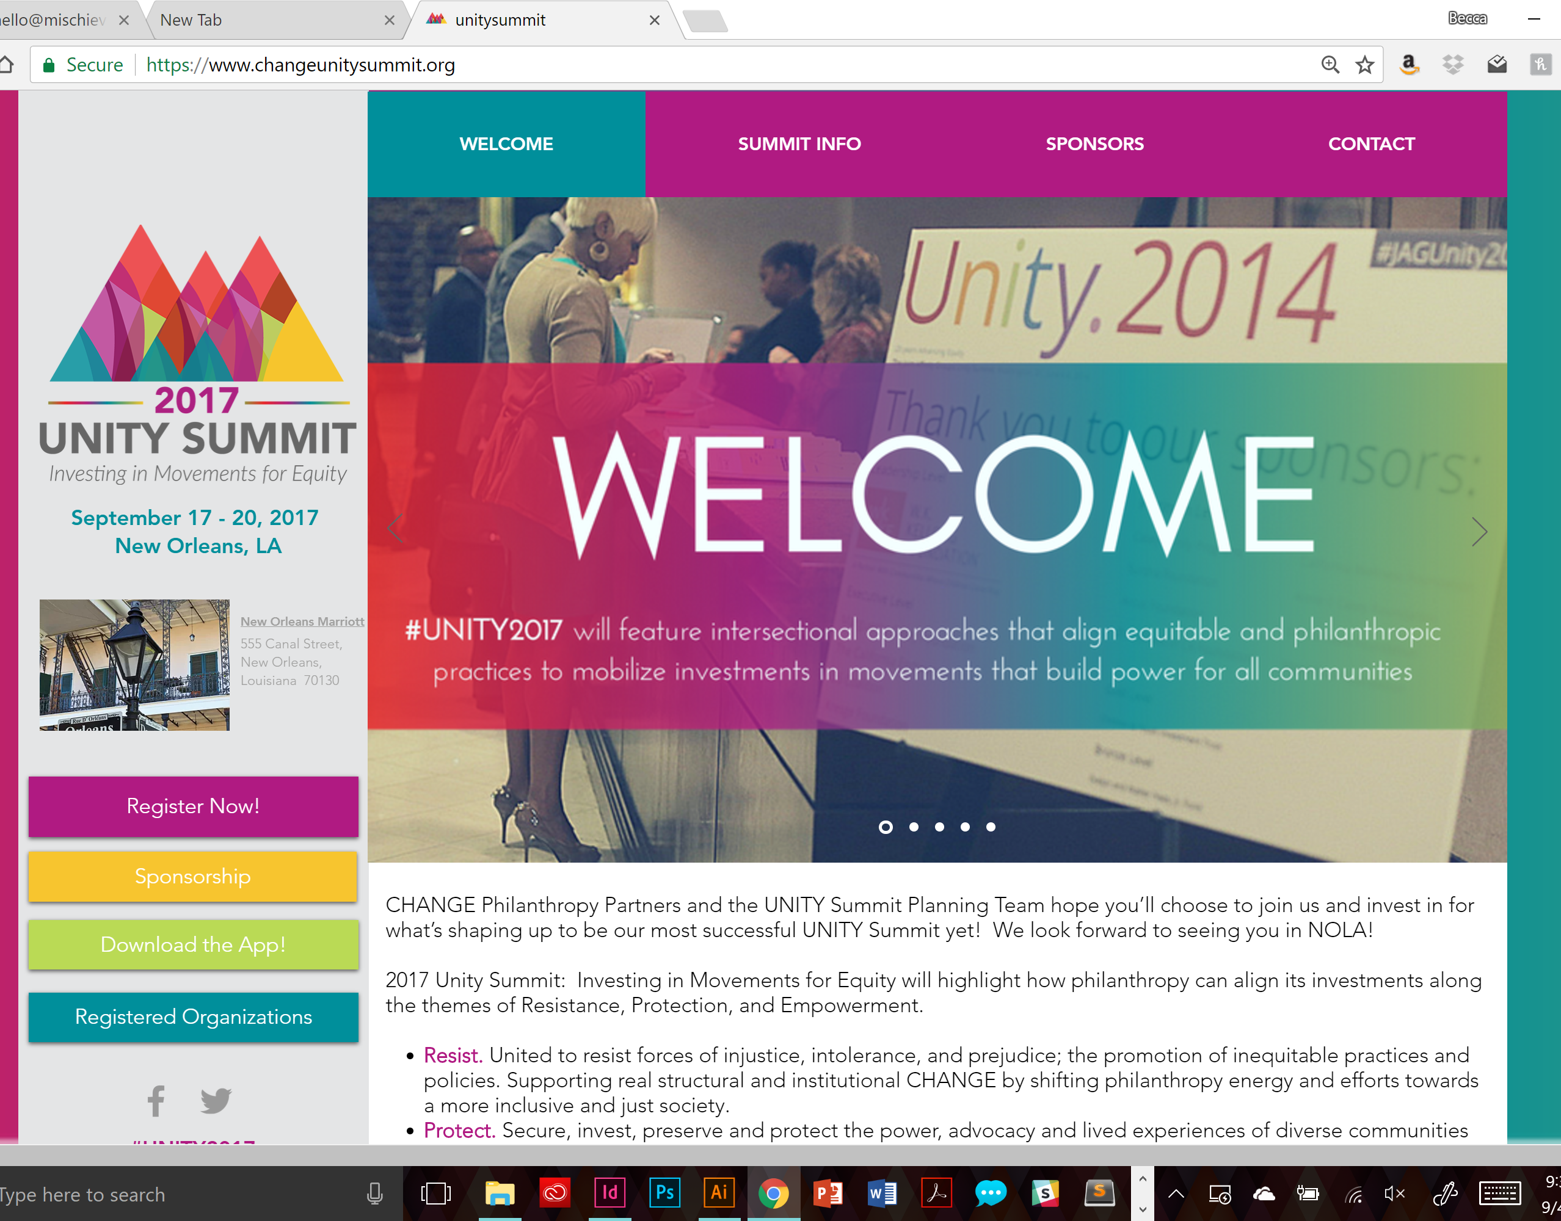Open the Wi-Fi network tray icon
Screen dimensions: 1561x1221
pos(1353,1194)
